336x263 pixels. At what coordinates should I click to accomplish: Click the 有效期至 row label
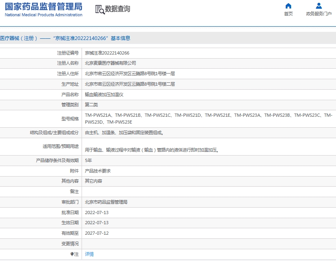point(70,233)
